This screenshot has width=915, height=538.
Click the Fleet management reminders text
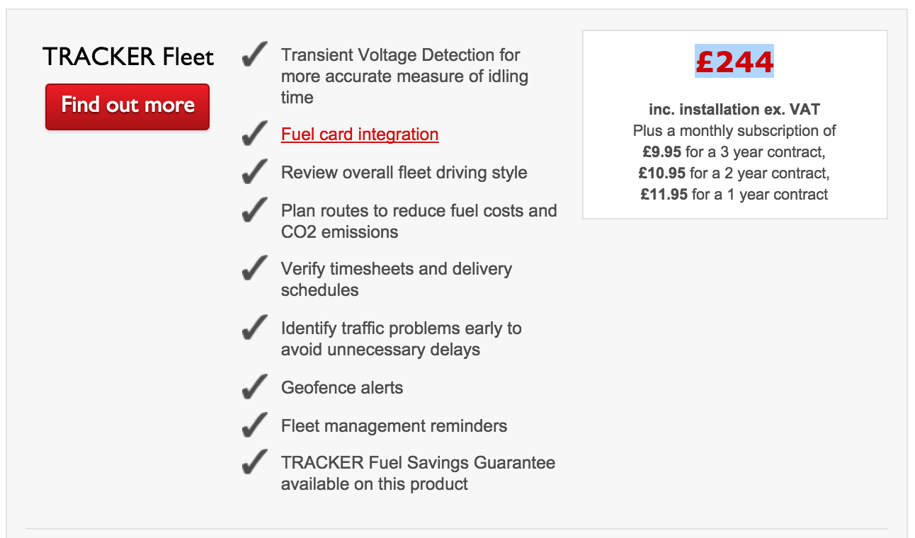pyautogui.click(x=394, y=426)
